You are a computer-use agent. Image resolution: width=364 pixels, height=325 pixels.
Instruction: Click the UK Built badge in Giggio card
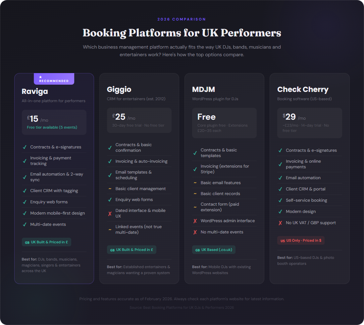[x=131, y=250]
